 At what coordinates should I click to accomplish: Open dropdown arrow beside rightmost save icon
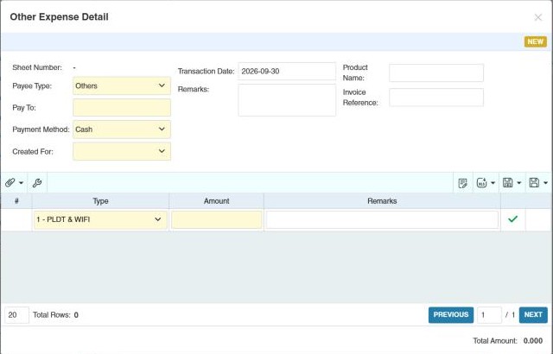point(545,183)
